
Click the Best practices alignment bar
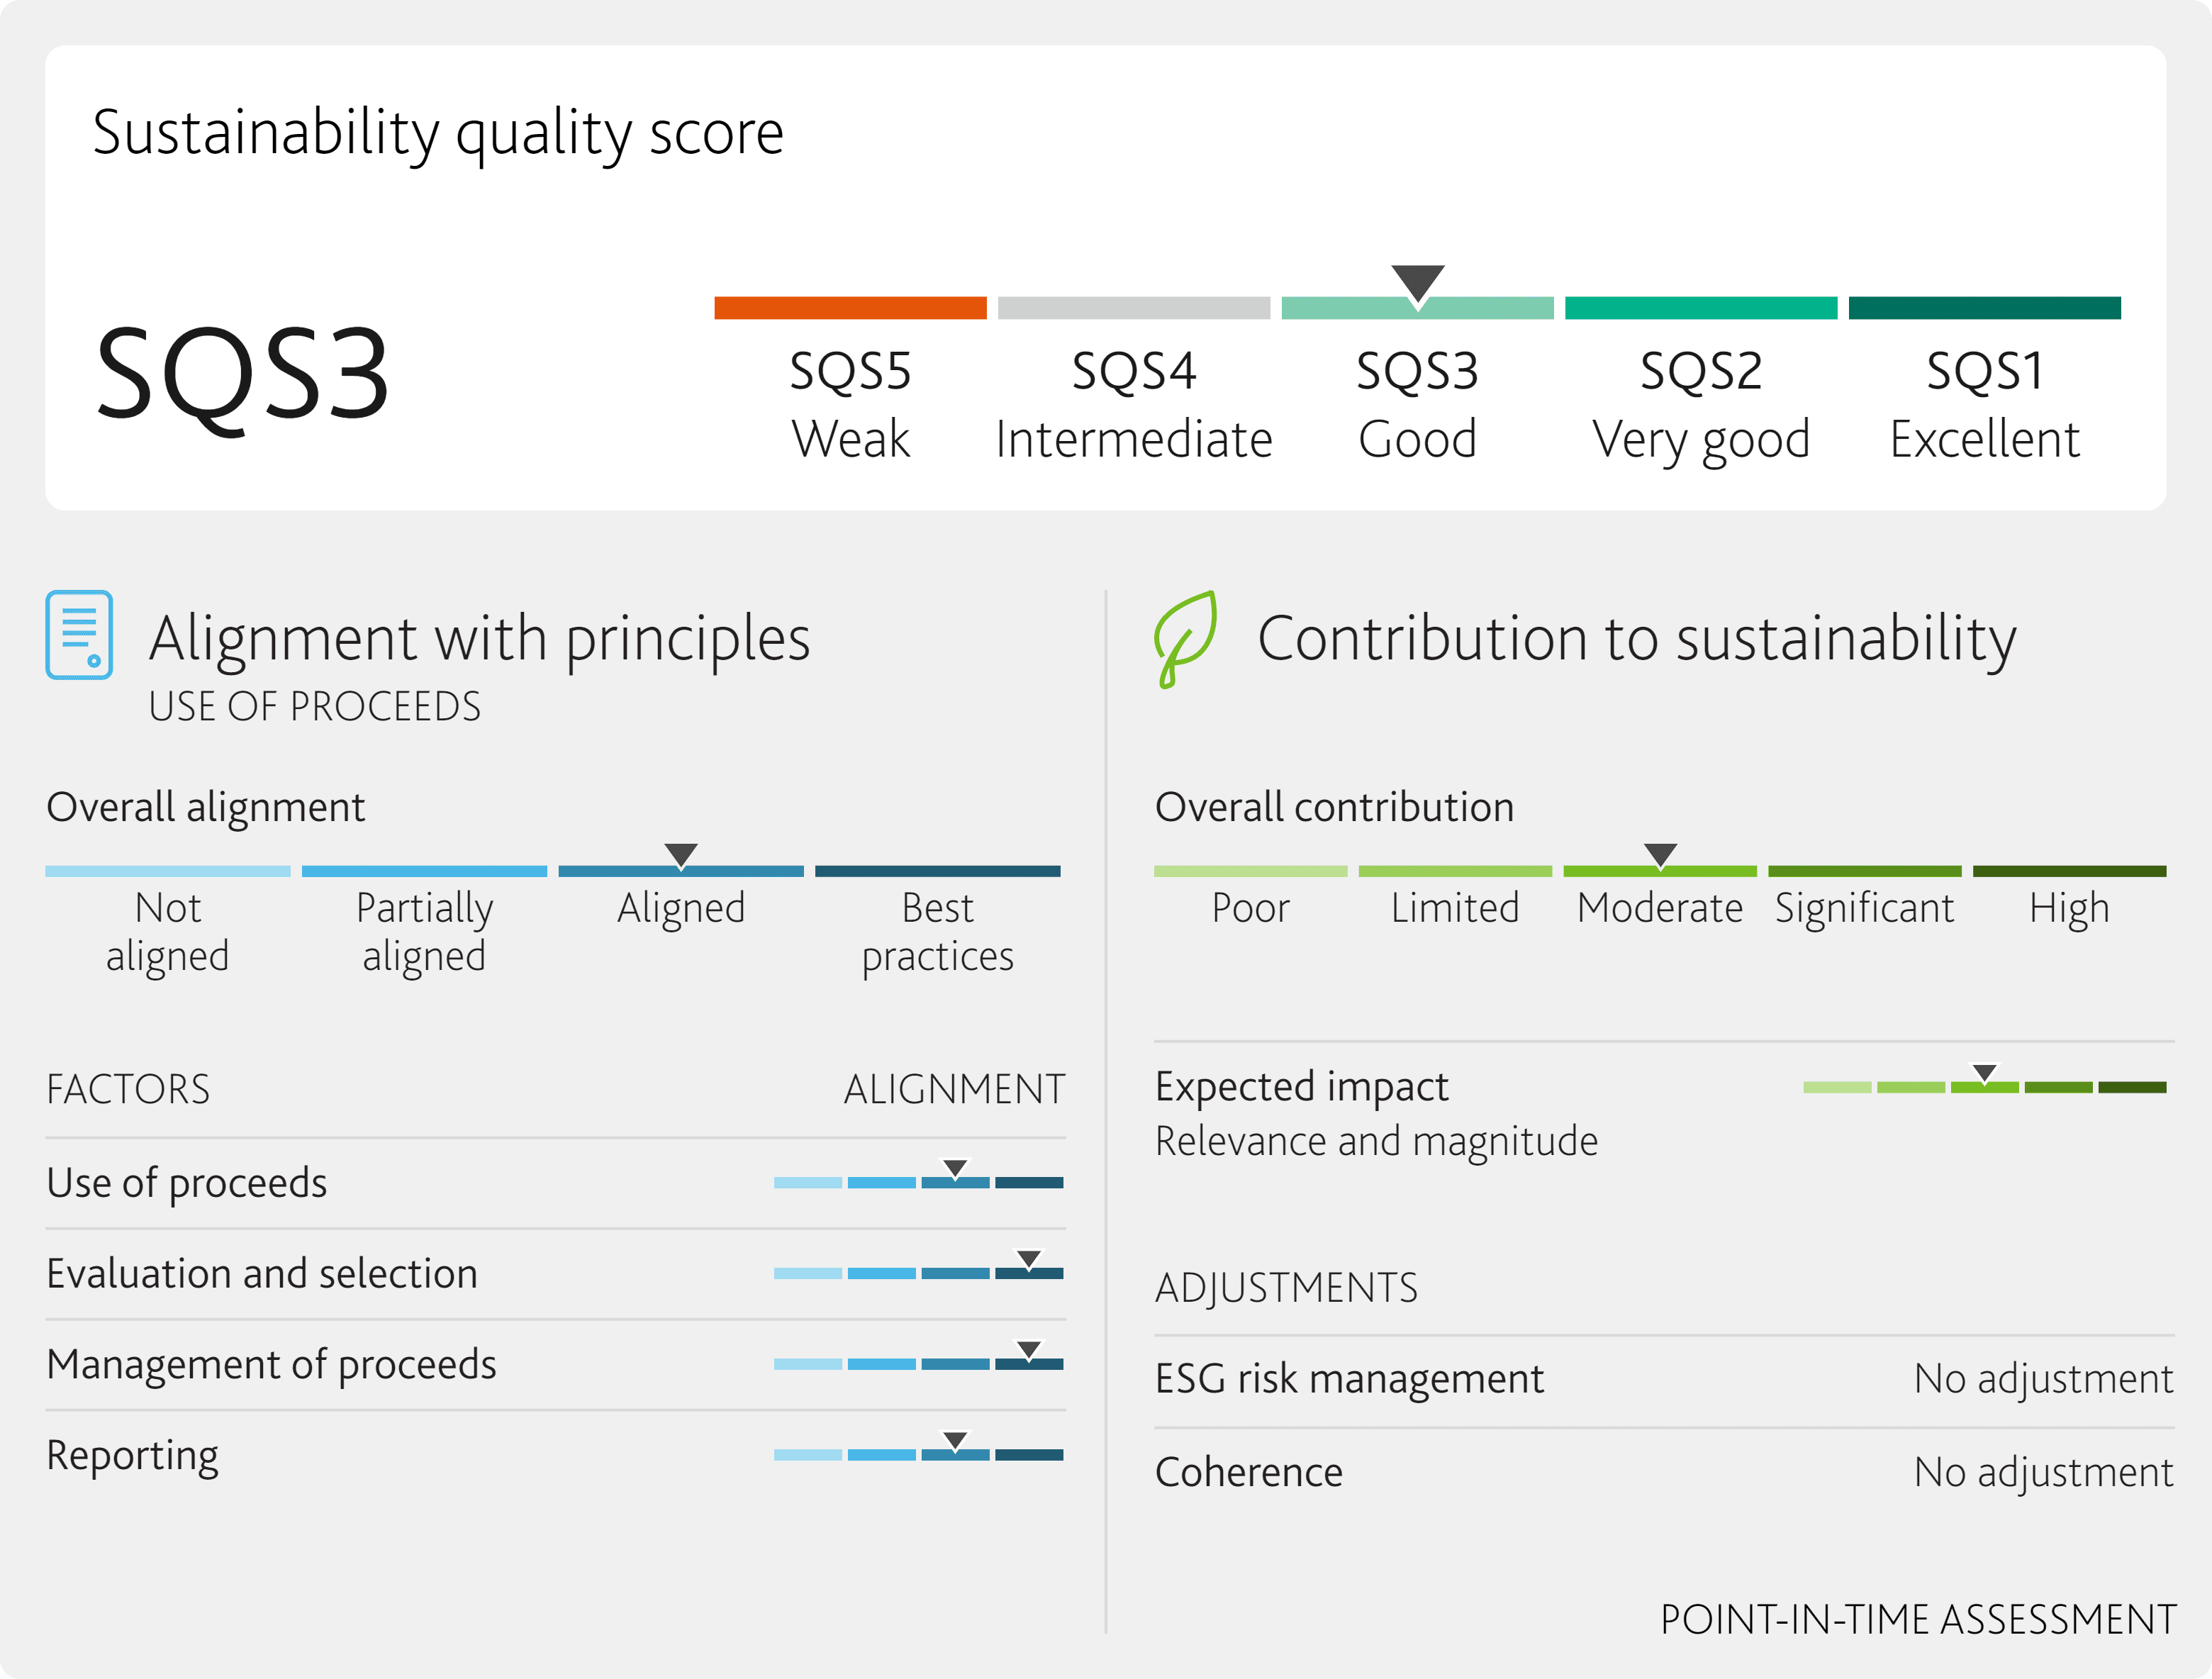tap(937, 871)
